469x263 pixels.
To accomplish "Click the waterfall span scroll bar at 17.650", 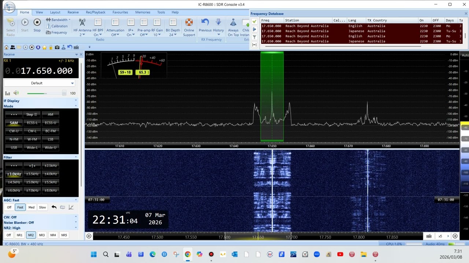I will point(258,237).
